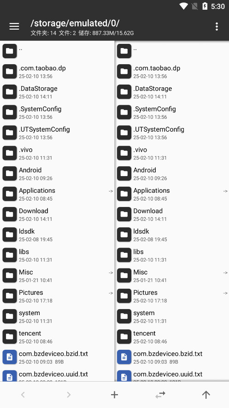
Task: Tap the storage info summary text
Action: (82, 33)
